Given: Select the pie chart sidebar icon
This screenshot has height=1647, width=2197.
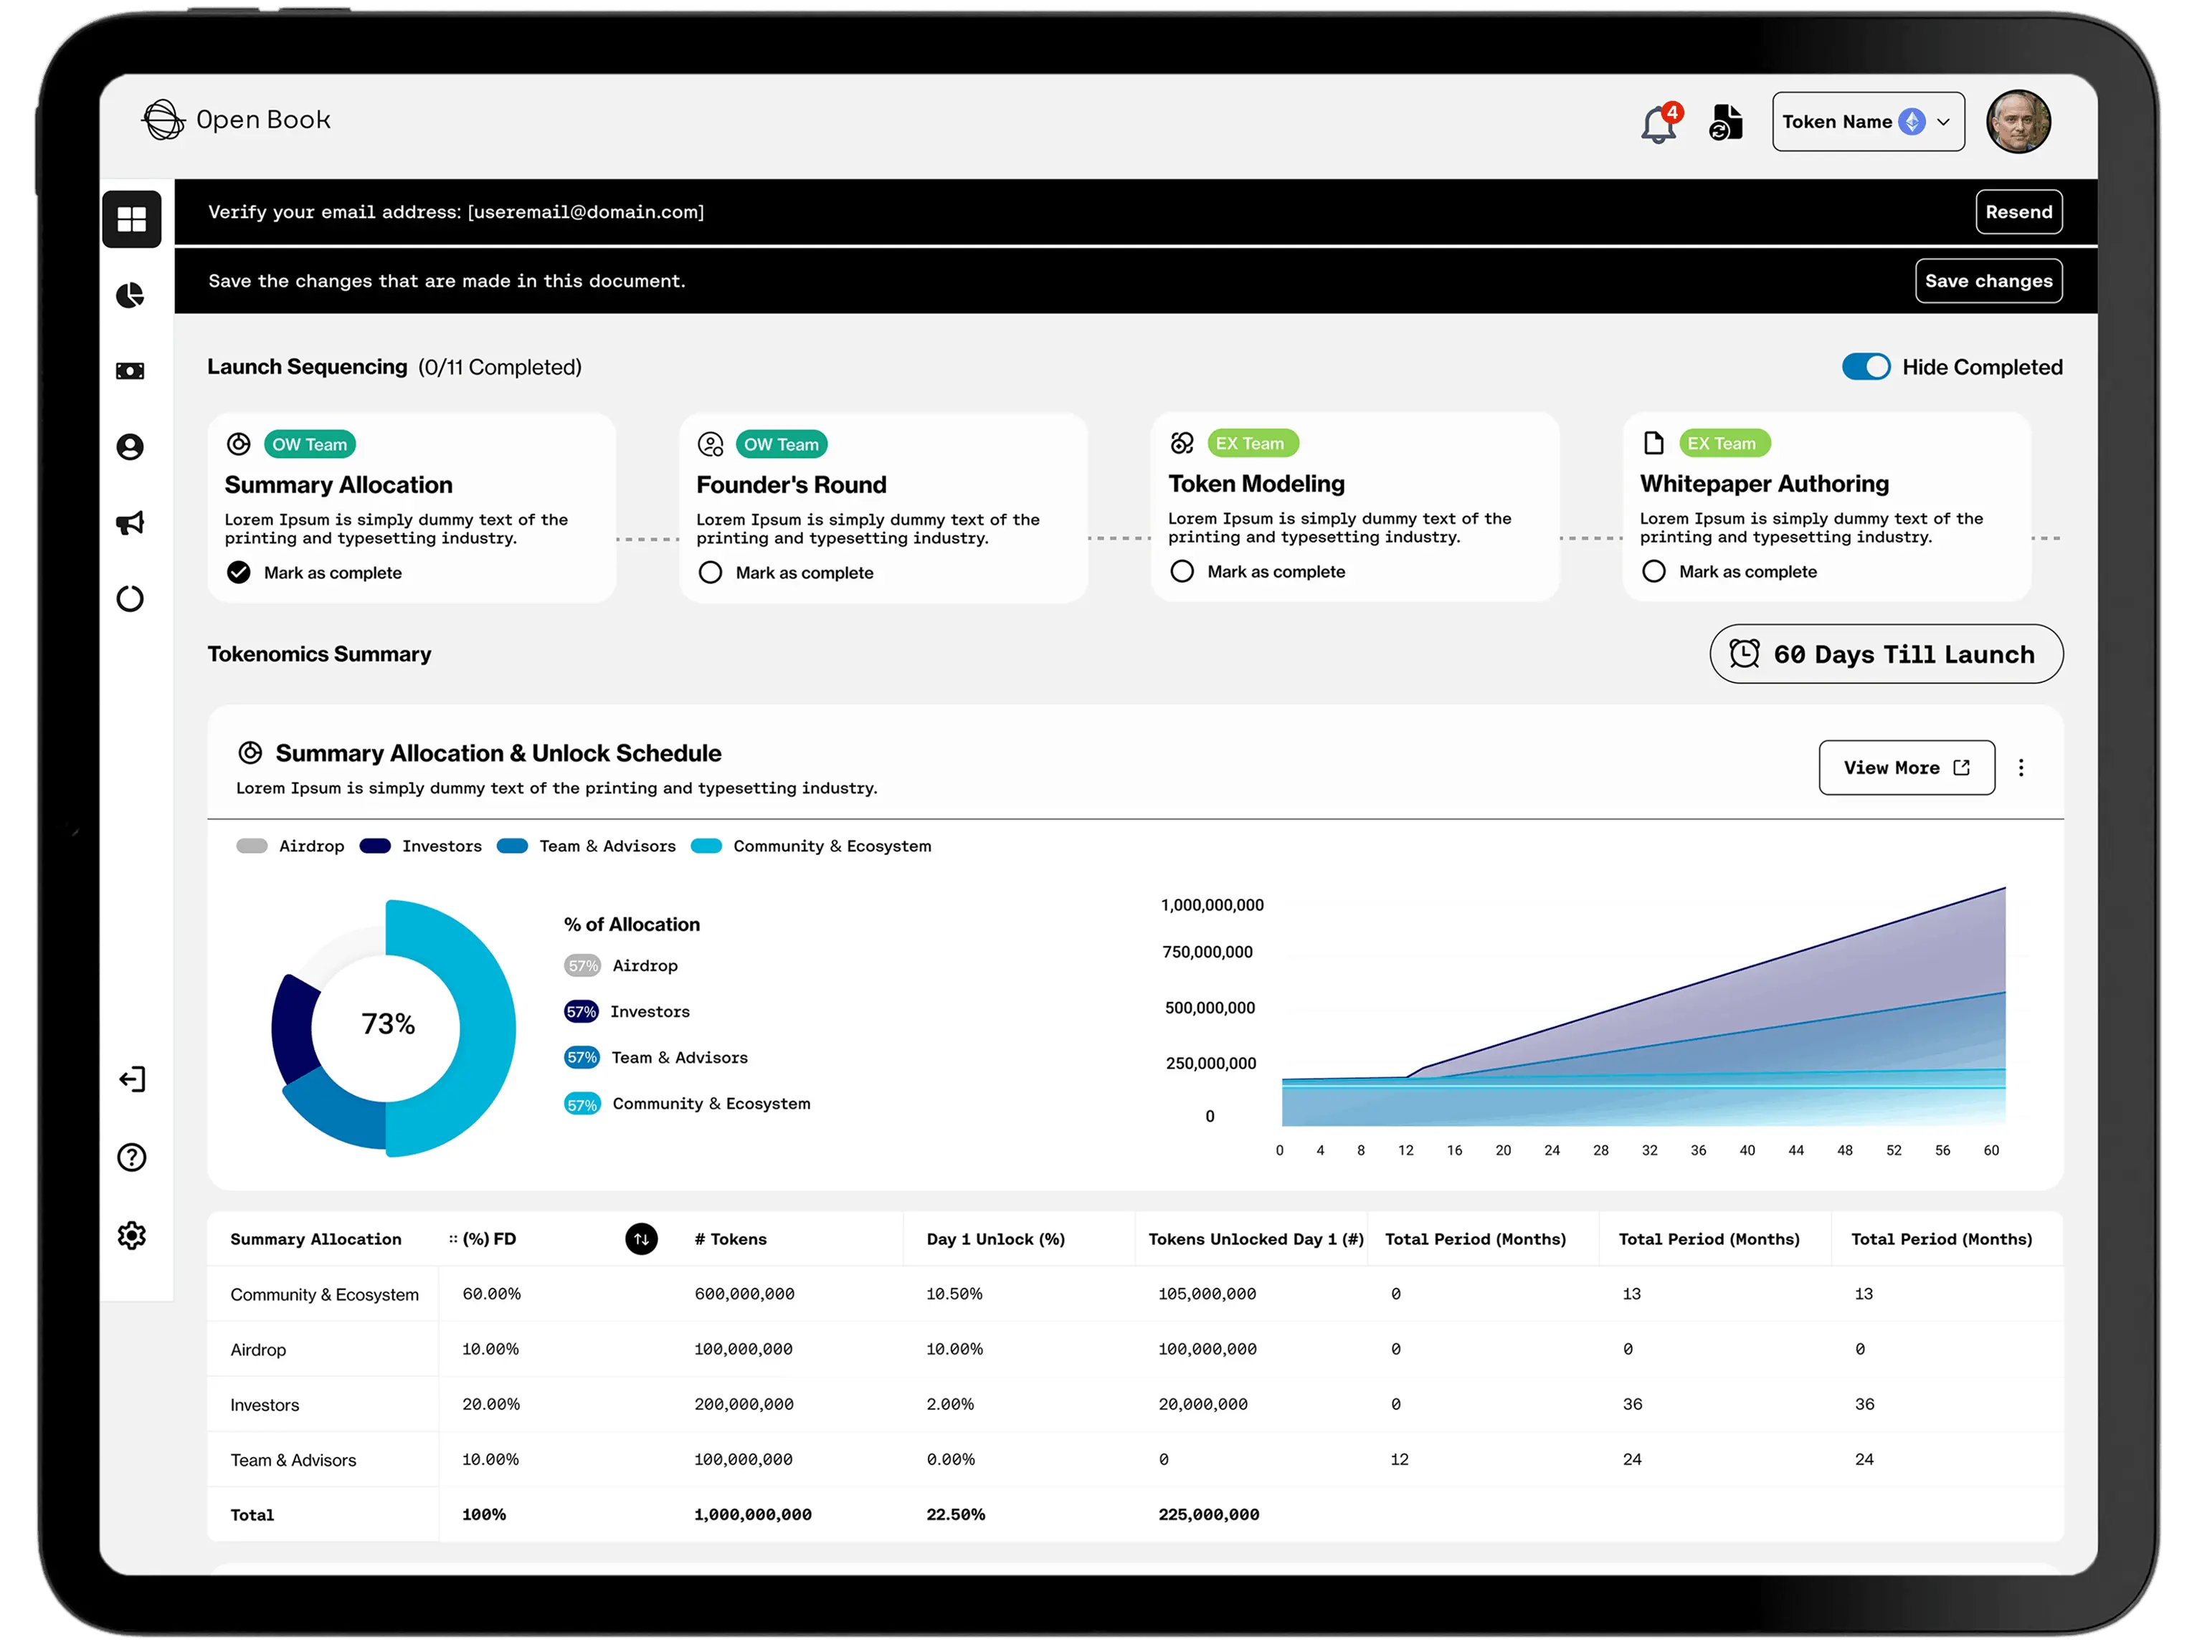Looking at the screenshot, I should click(x=130, y=295).
